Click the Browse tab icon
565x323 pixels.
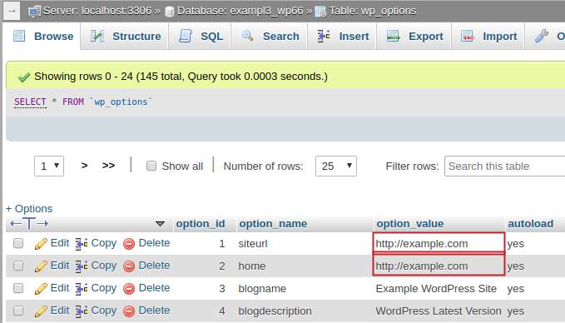click(19, 36)
